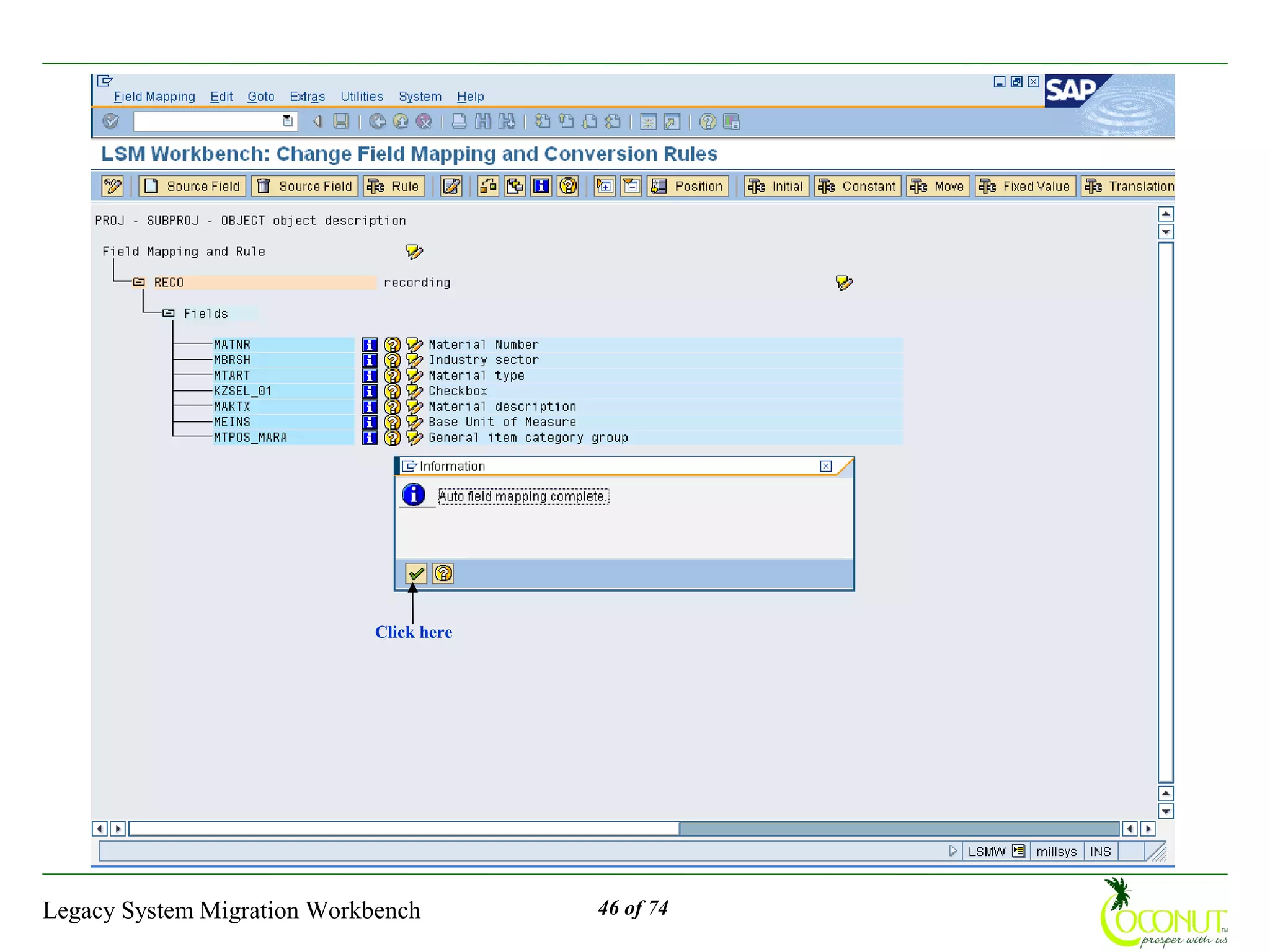Click the Print icon in toolbar

pos(460,121)
